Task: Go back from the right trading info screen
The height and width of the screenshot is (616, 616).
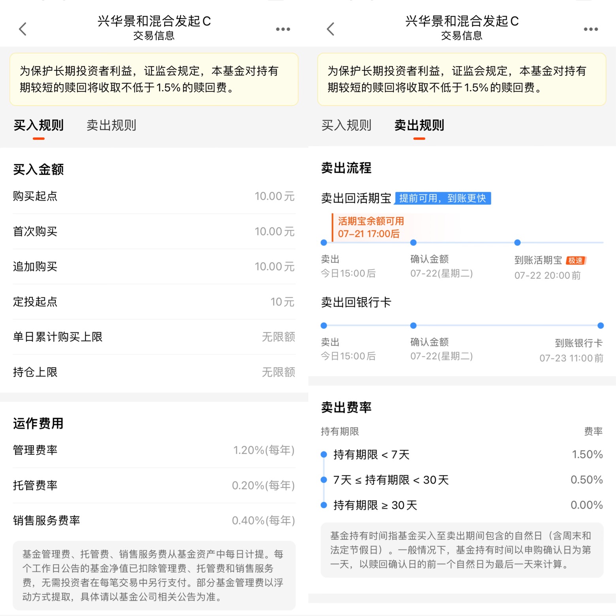Action: [331, 29]
